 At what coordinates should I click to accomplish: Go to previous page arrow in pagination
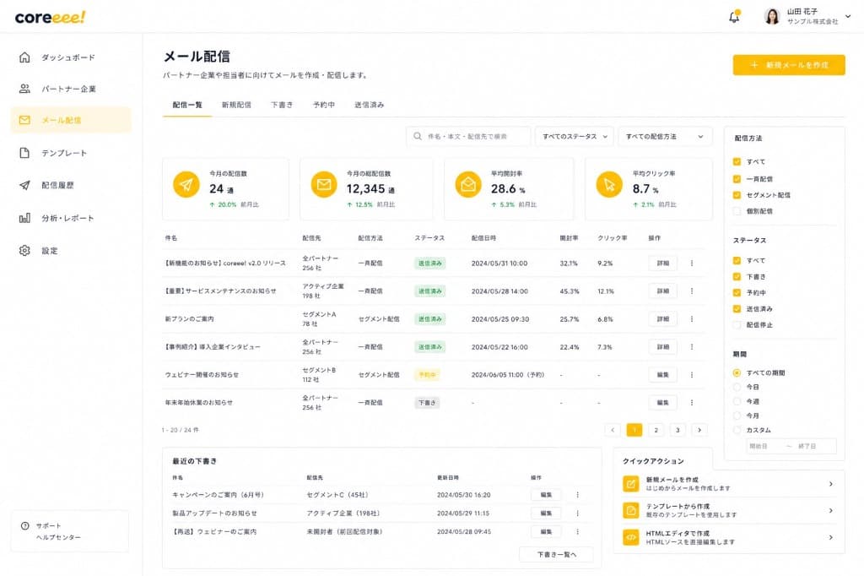point(613,430)
